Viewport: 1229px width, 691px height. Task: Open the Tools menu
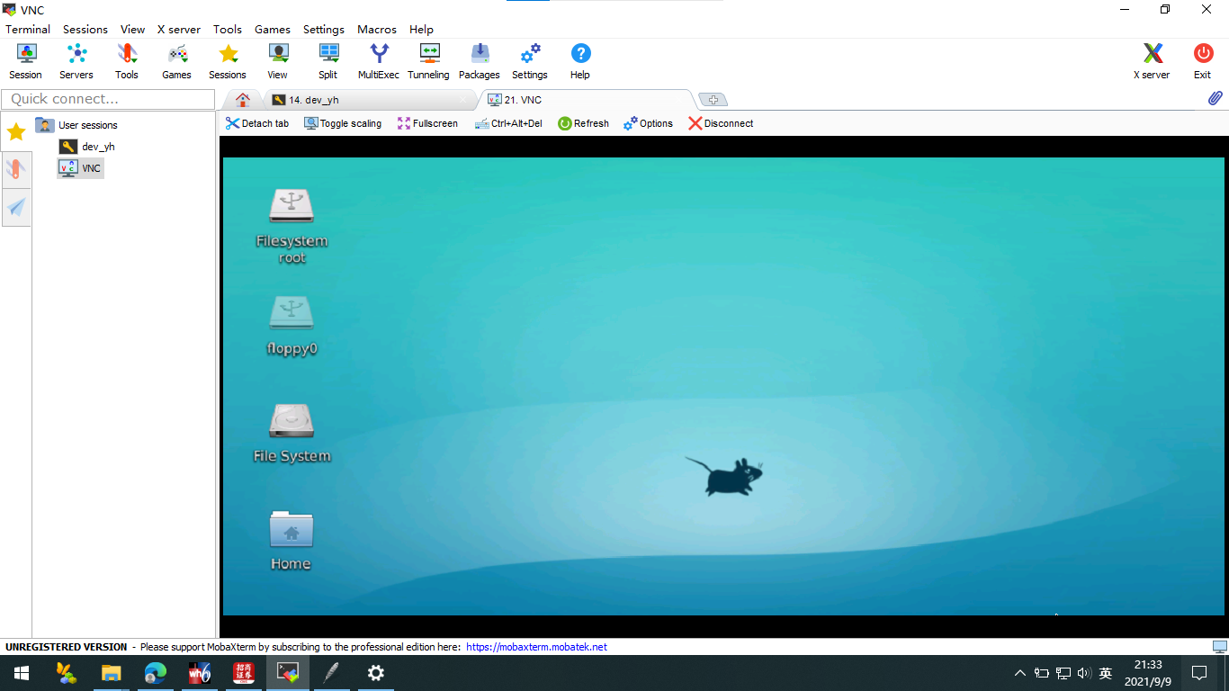pyautogui.click(x=228, y=29)
